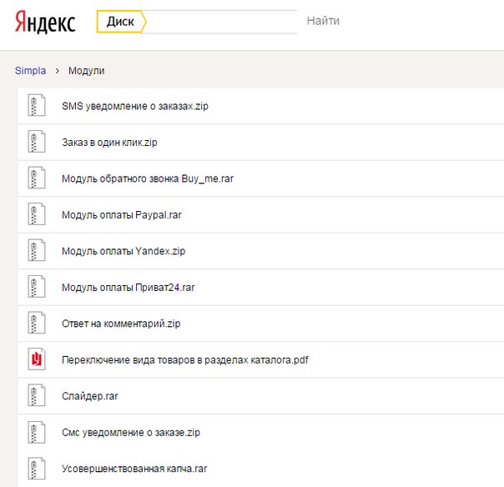Select file Ответ на комментарий.zip
The image size is (504, 487).
121,324
